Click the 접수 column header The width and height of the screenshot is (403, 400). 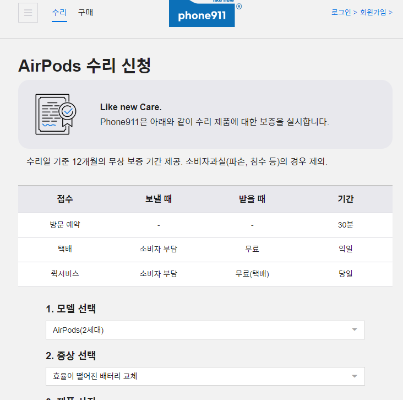click(x=65, y=199)
